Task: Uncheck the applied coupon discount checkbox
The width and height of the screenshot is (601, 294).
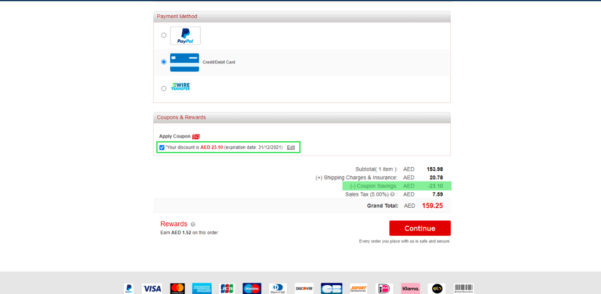Action: pyautogui.click(x=162, y=148)
